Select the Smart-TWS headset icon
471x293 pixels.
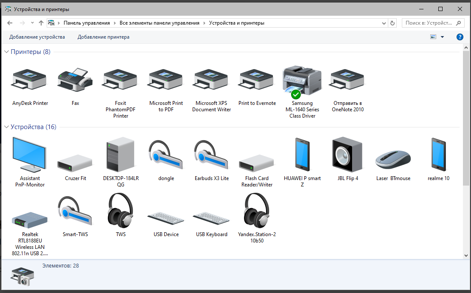click(75, 211)
